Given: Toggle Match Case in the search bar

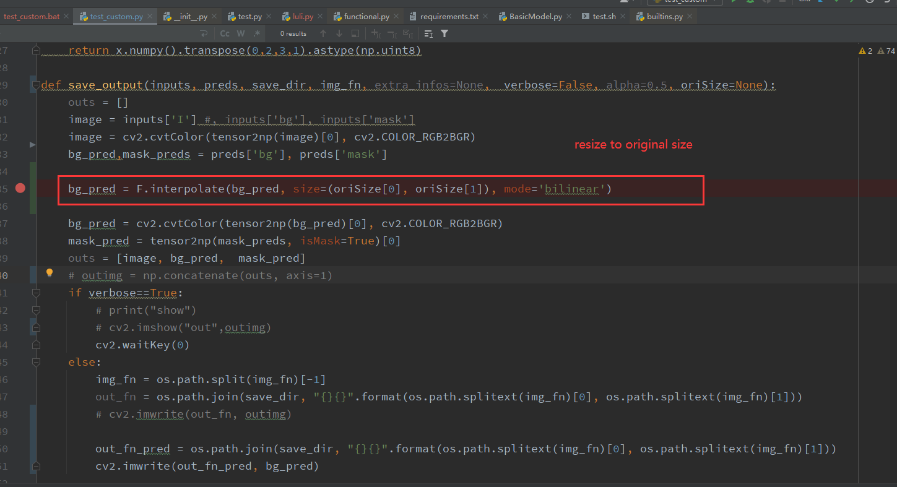Looking at the screenshot, I should point(224,33).
